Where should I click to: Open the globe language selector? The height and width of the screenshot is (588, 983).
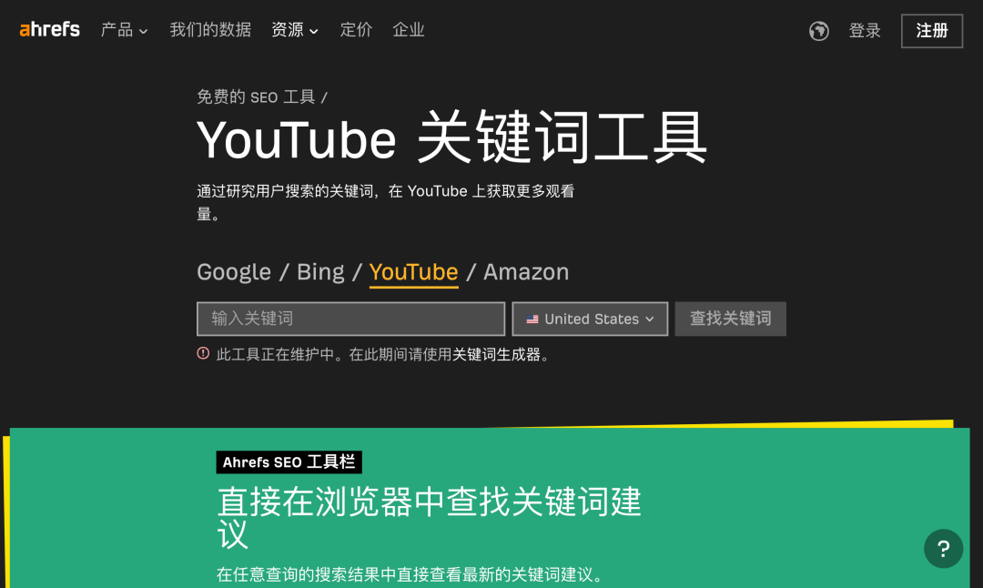click(819, 31)
